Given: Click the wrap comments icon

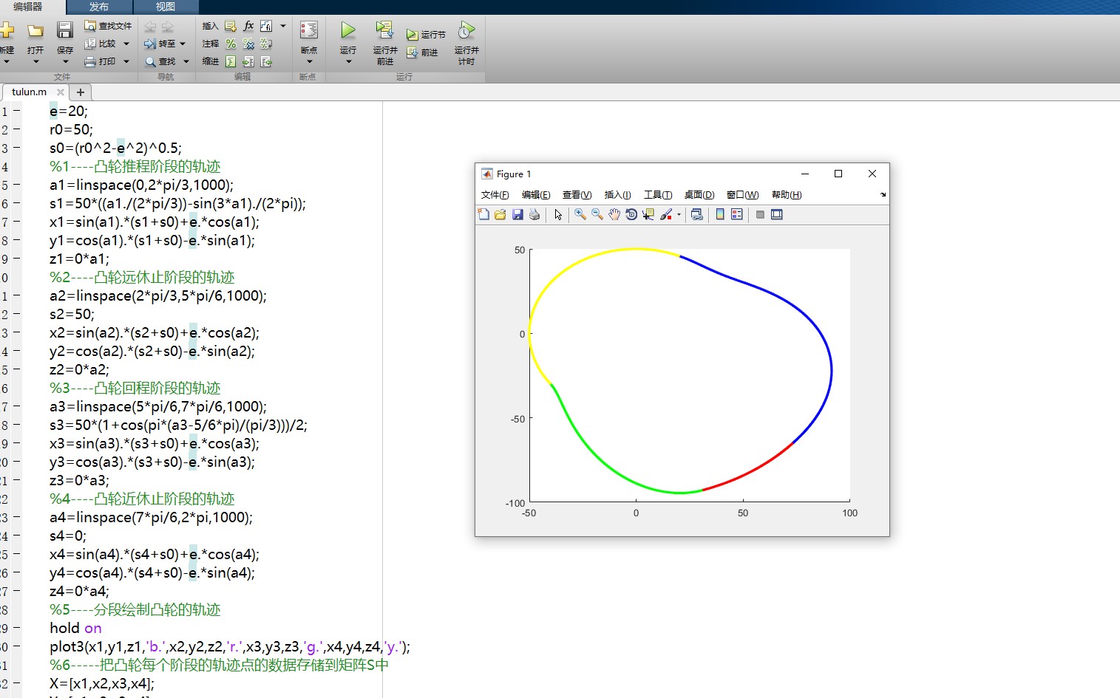Looking at the screenshot, I should pos(266,44).
